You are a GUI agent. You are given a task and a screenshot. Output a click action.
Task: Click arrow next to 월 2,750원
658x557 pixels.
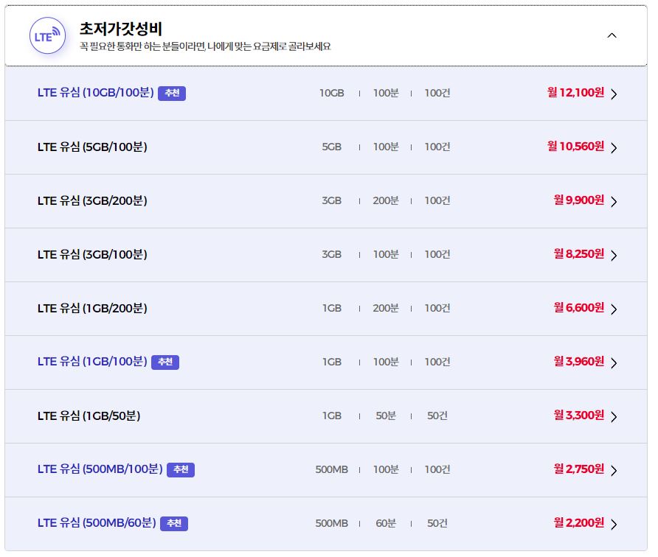click(614, 471)
